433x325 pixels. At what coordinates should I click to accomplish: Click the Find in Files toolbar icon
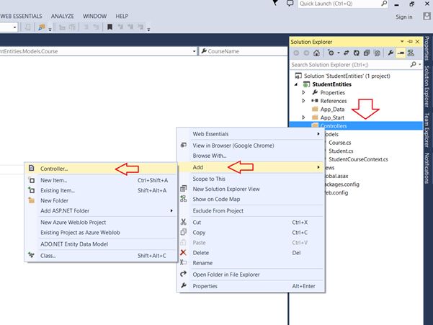click(42, 27)
